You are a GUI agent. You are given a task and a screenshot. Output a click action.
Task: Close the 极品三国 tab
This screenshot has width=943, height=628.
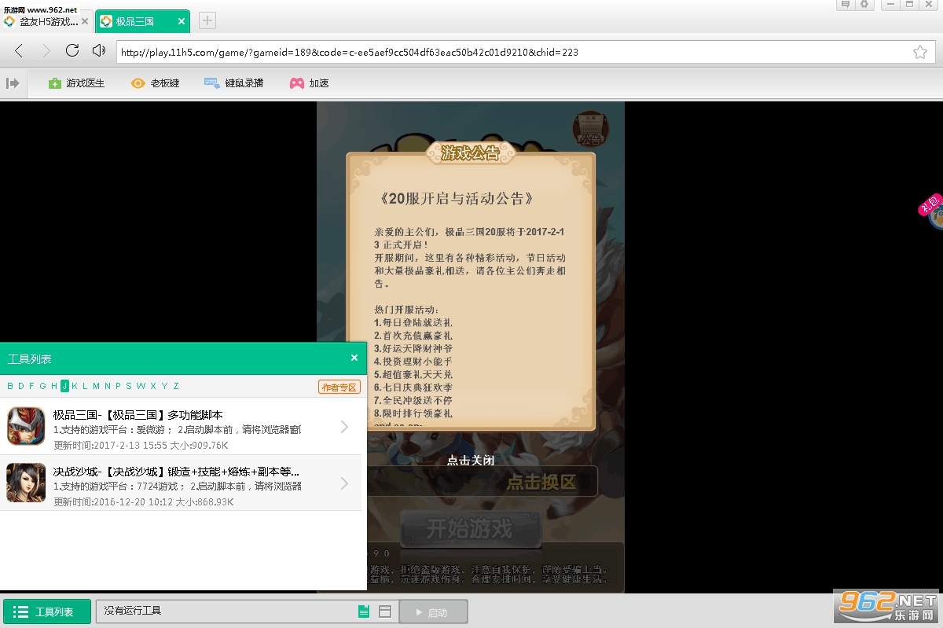182,21
